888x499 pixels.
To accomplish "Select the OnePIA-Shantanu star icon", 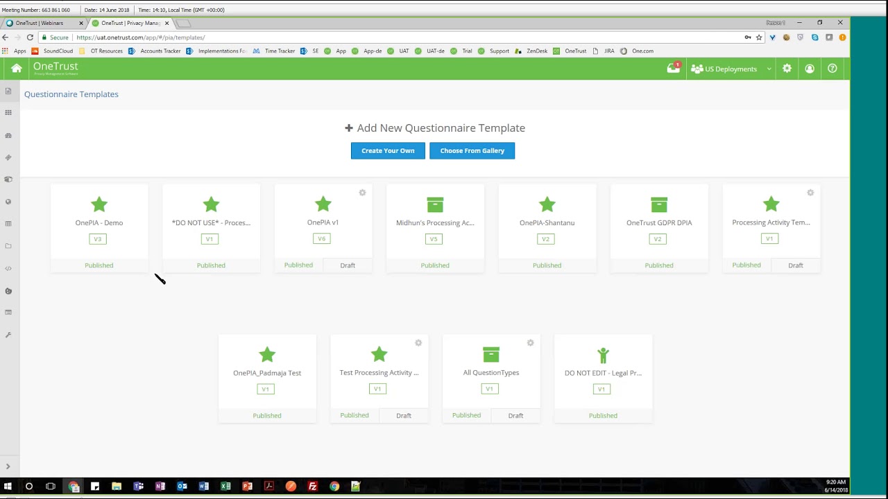I will (x=547, y=204).
